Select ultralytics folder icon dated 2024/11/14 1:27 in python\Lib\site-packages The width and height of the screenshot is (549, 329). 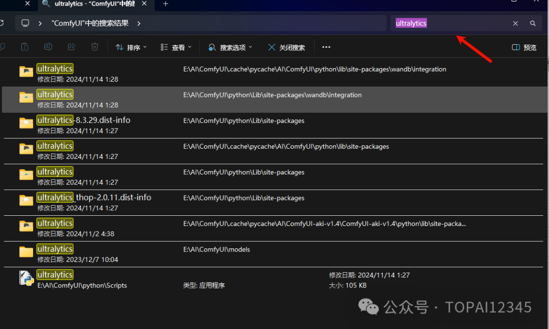(26, 174)
